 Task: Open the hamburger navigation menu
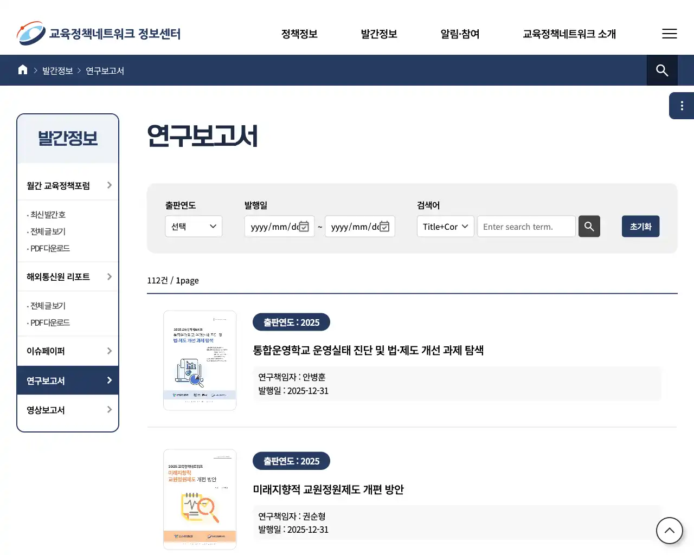(670, 34)
